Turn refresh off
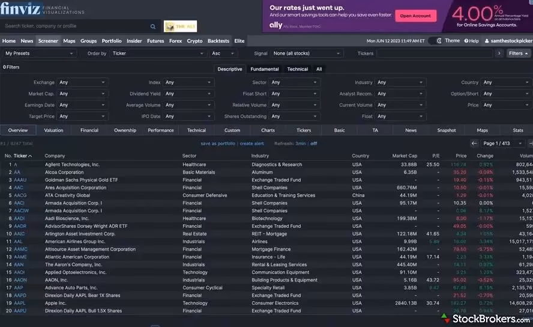 (x=314, y=144)
